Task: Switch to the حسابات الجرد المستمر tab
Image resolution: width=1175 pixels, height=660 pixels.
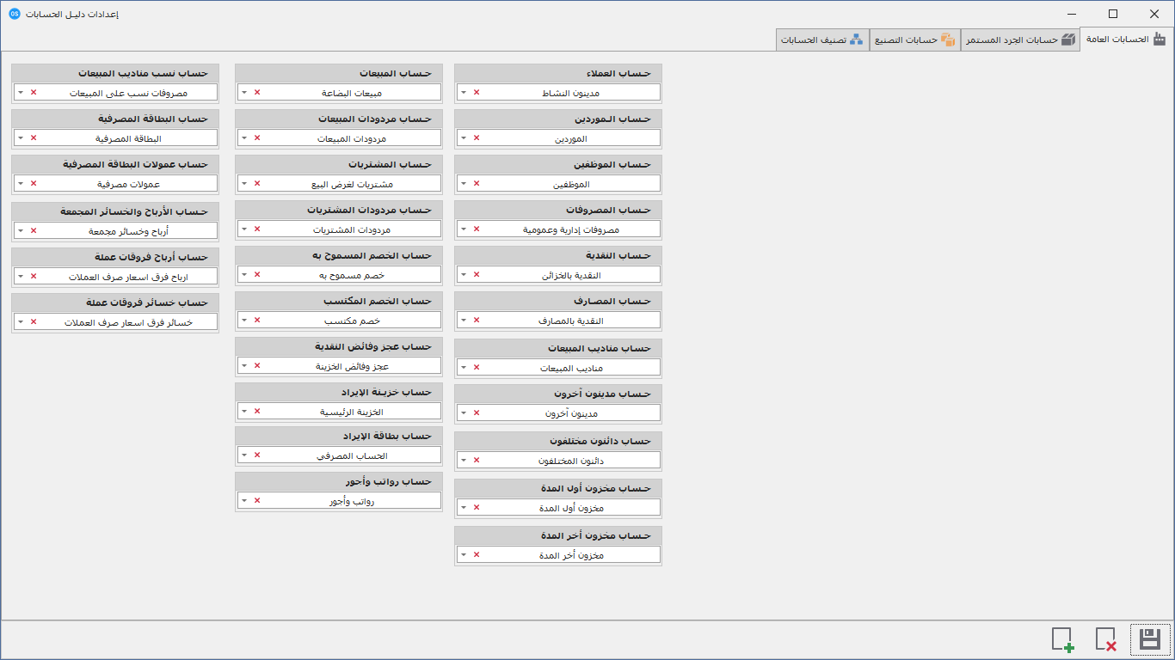Action: coord(1020,40)
